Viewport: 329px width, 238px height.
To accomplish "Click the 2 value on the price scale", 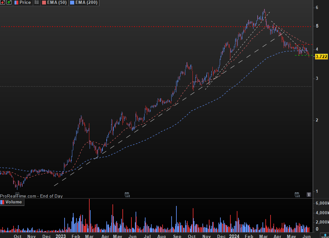I will pos(317,120).
